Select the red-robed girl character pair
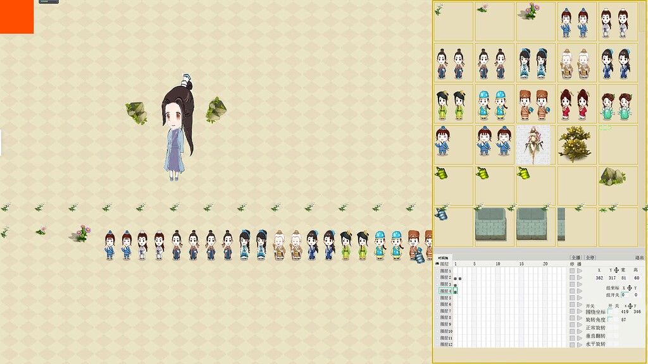 (x=575, y=104)
